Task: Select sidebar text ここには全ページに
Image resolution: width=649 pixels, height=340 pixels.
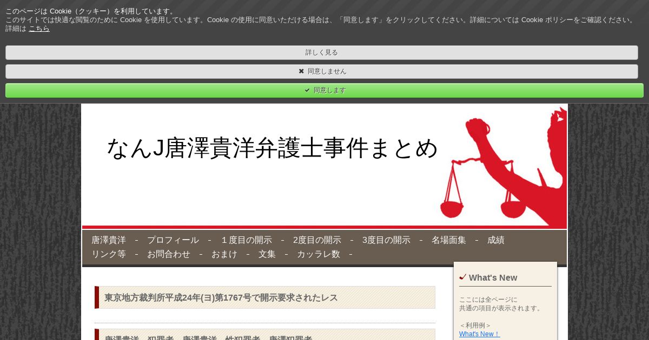Action: pyautogui.click(x=488, y=300)
